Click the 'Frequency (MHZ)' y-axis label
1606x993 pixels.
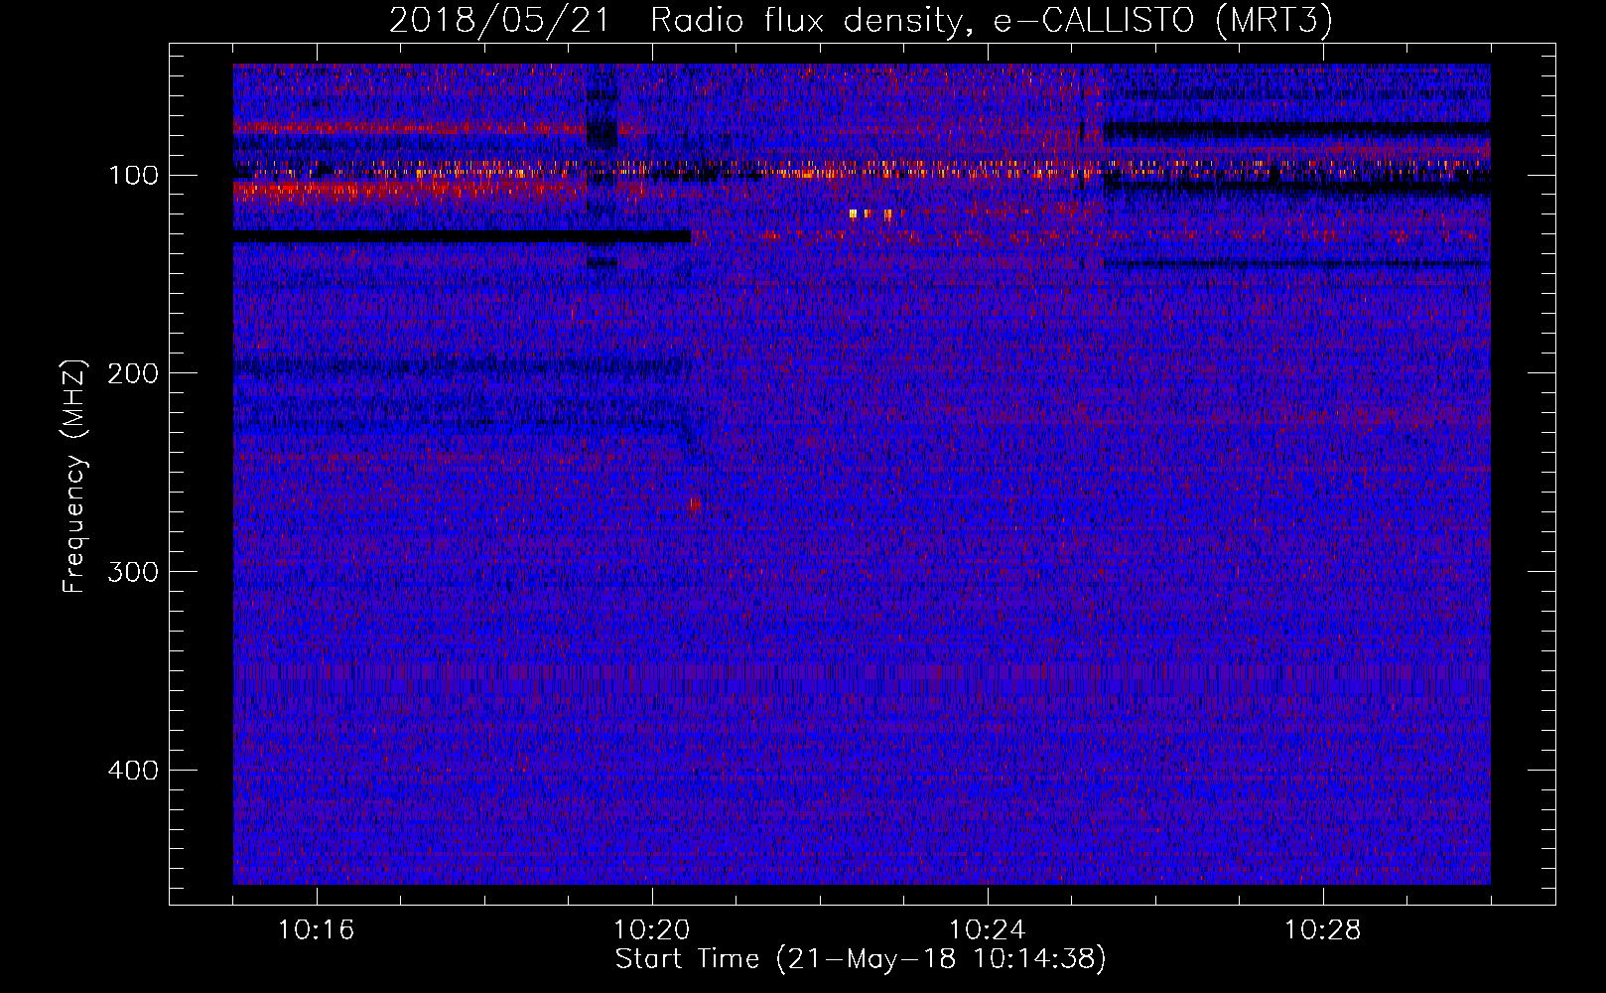coord(74,477)
